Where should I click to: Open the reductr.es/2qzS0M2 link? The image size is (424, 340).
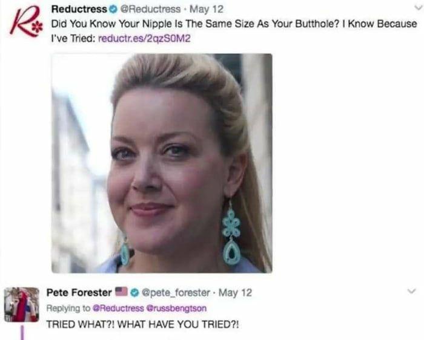coord(144,39)
